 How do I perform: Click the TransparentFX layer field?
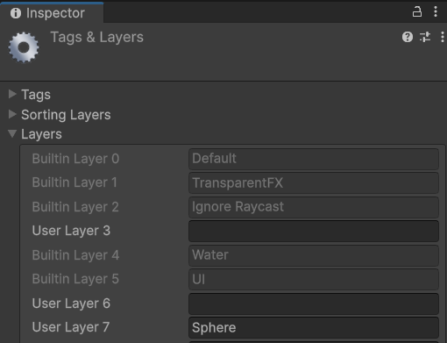[314, 183]
